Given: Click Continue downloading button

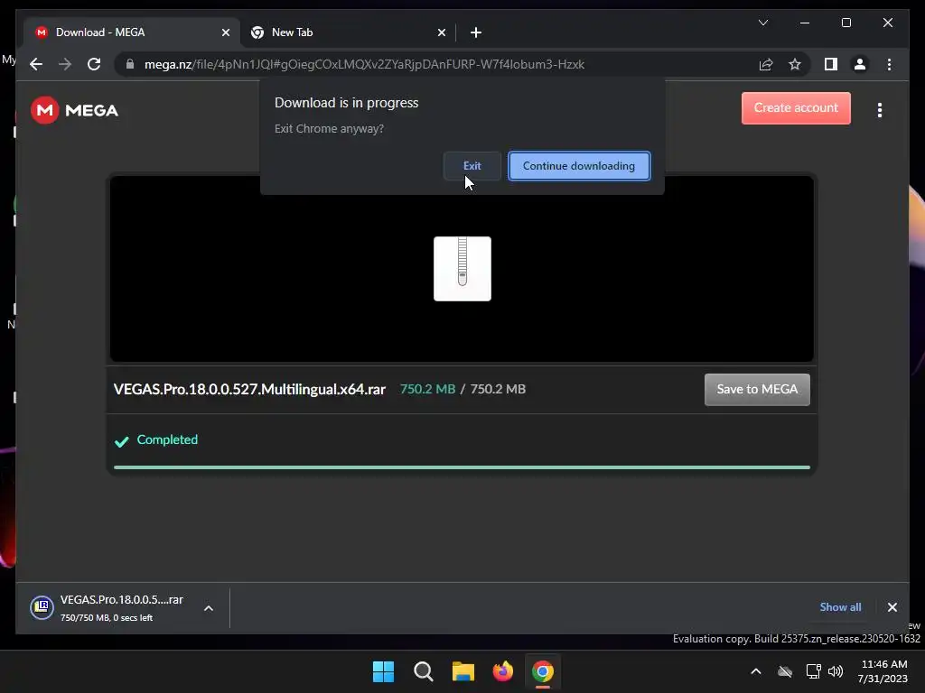Looking at the screenshot, I should tap(579, 166).
